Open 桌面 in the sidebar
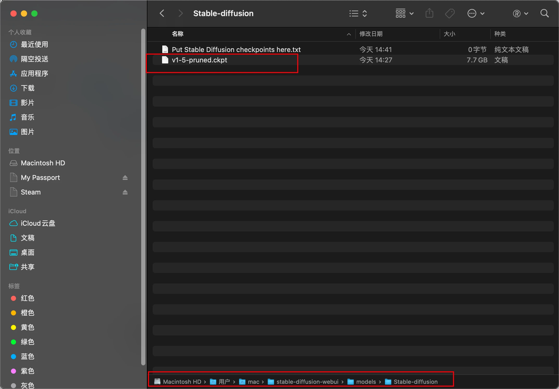Viewport: 559px width, 389px height. coord(28,253)
